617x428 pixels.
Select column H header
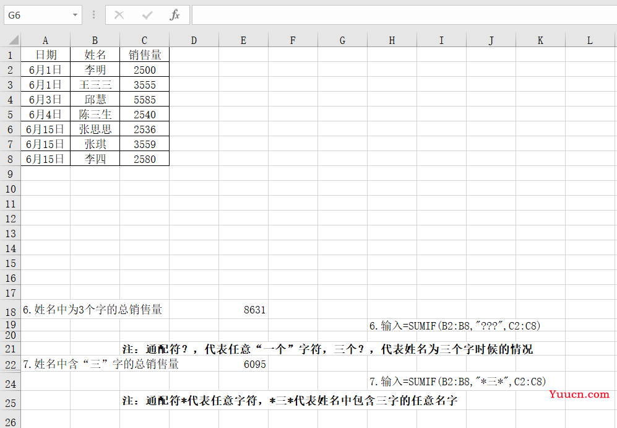point(392,40)
